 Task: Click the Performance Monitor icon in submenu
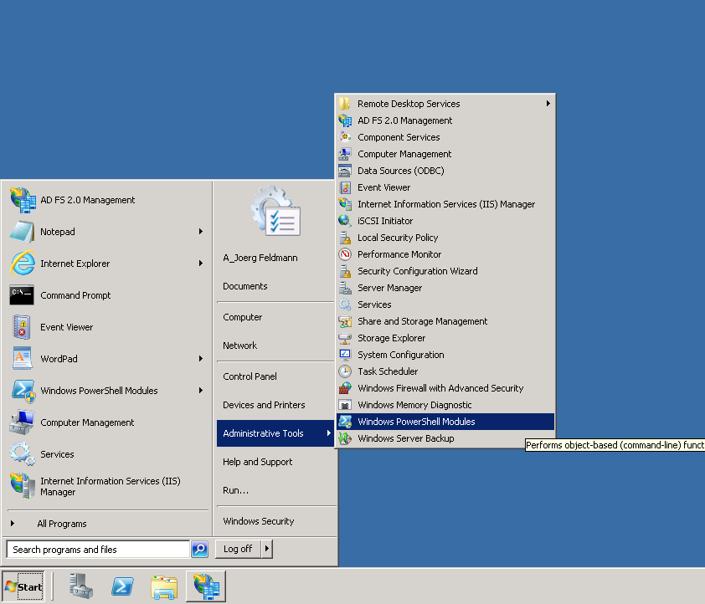point(345,254)
